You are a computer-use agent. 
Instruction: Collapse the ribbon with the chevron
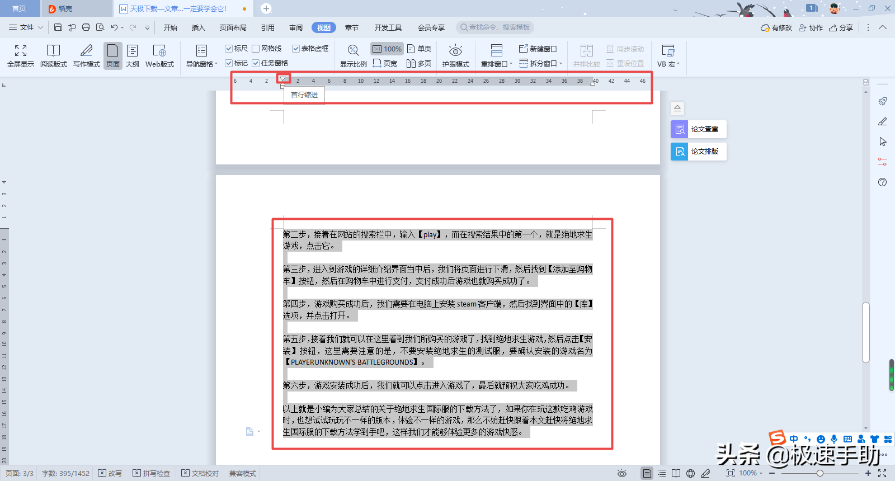(x=883, y=27)
